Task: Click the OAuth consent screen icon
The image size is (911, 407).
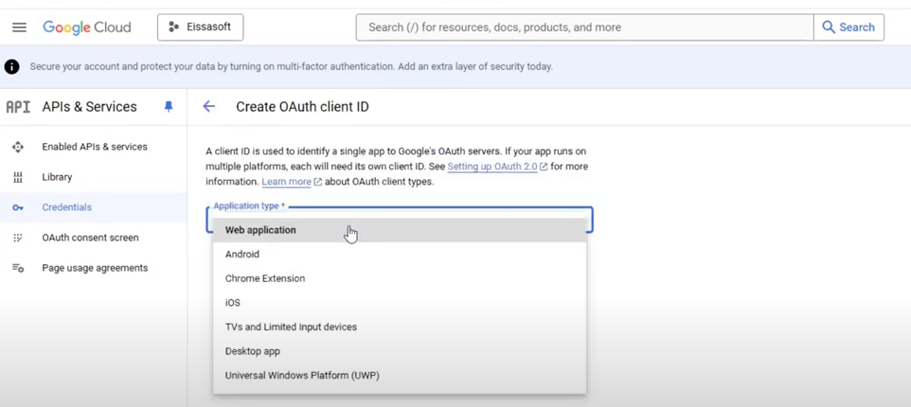Action: click(x=17, y=238)
